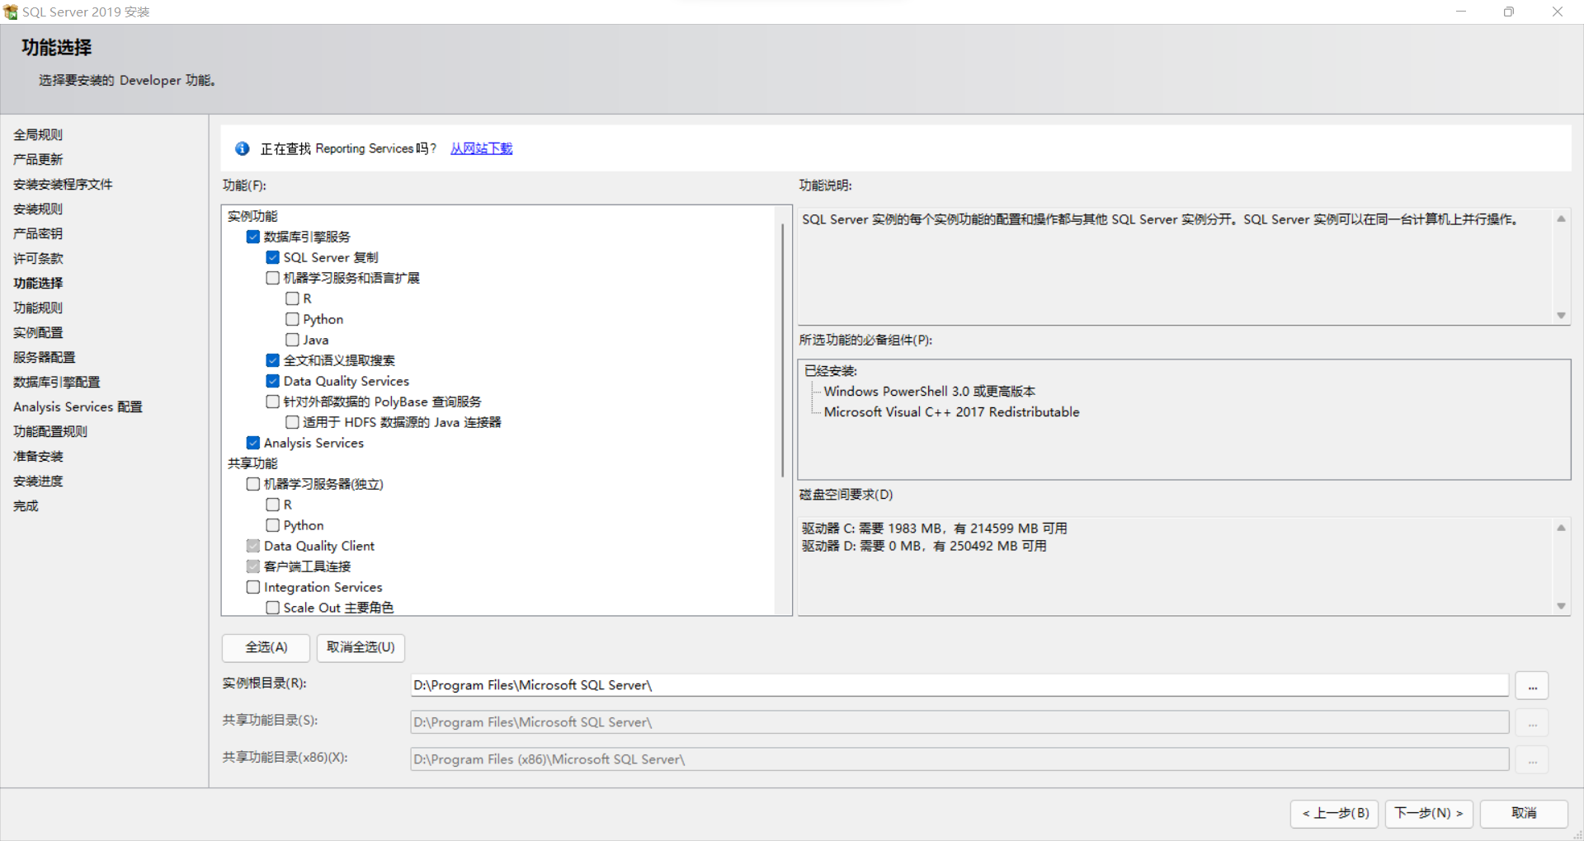This screenshot has height=841, width=1584.
Task: Click the 共享功能目录(x86) path field
Action: click(x=959, y=759)
